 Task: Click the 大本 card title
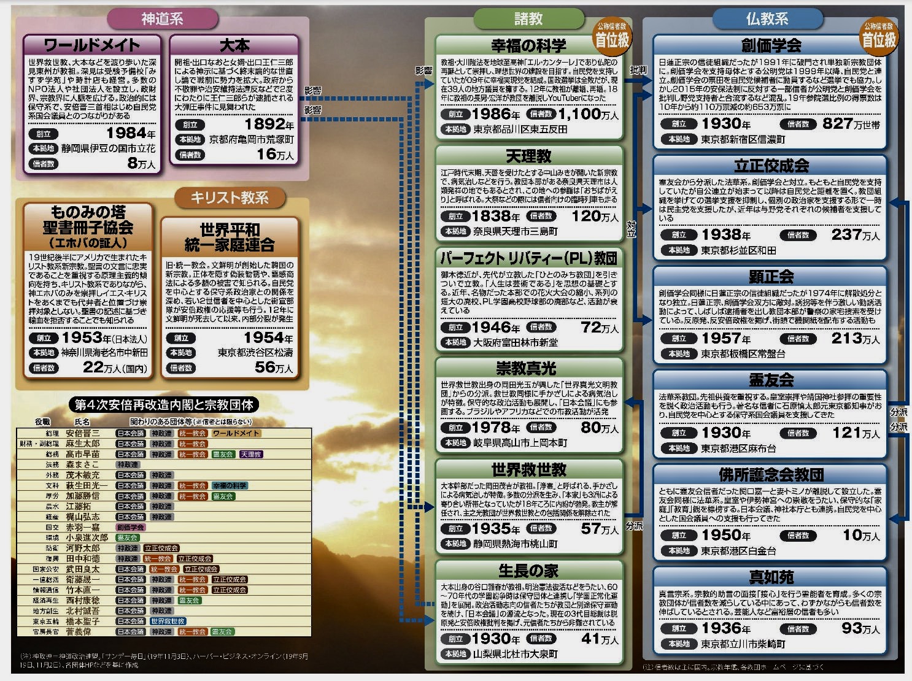(x=234, y=45)
